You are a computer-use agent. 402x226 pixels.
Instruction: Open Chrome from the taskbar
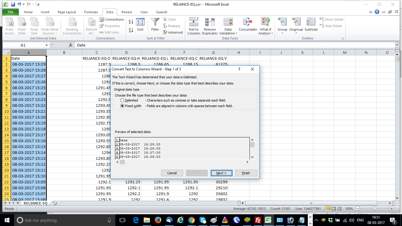click(191, 220)
